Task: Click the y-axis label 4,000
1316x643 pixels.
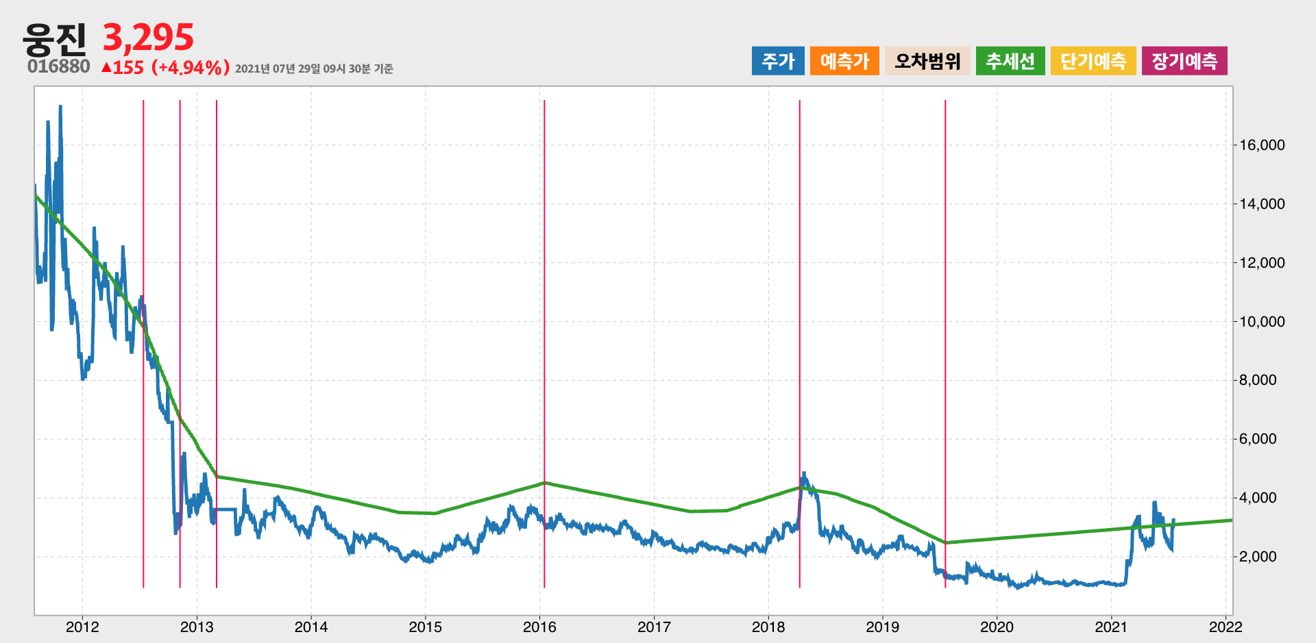Action: (x=1258, y=498)
